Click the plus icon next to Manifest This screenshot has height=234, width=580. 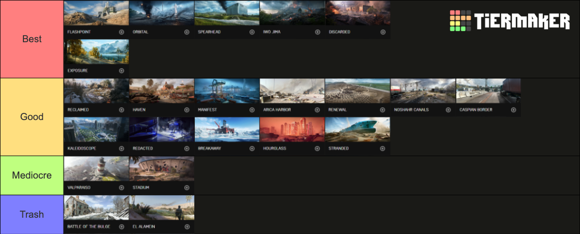[252, 110]
